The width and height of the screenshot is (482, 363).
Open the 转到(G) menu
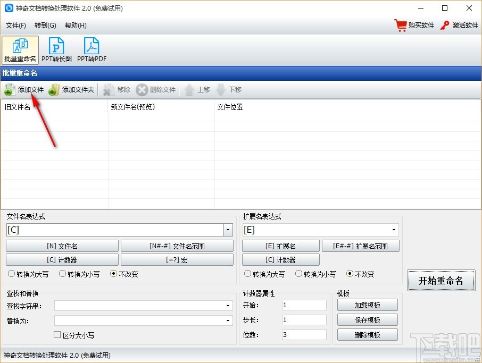click(45, 25)
